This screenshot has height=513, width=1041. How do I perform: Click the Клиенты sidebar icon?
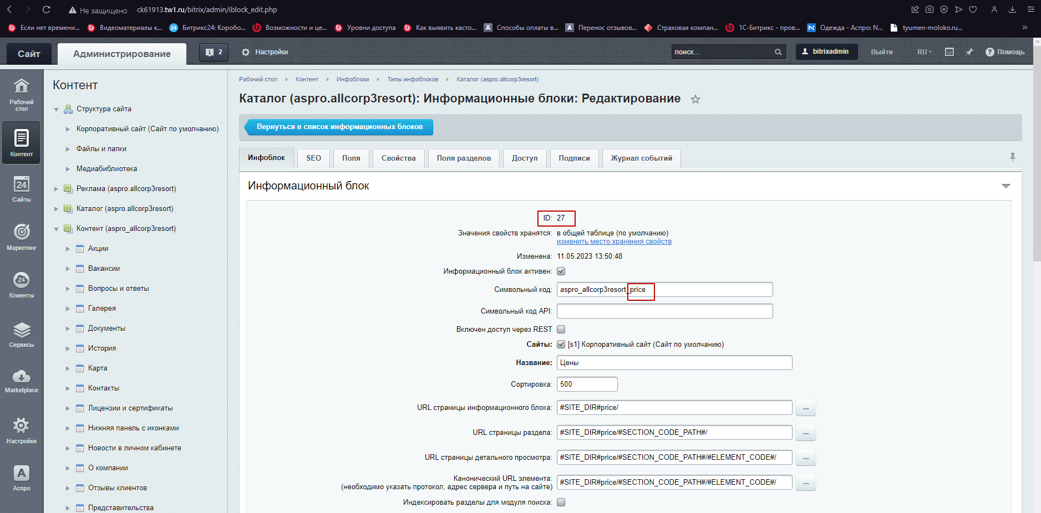(x=21, y=285)
